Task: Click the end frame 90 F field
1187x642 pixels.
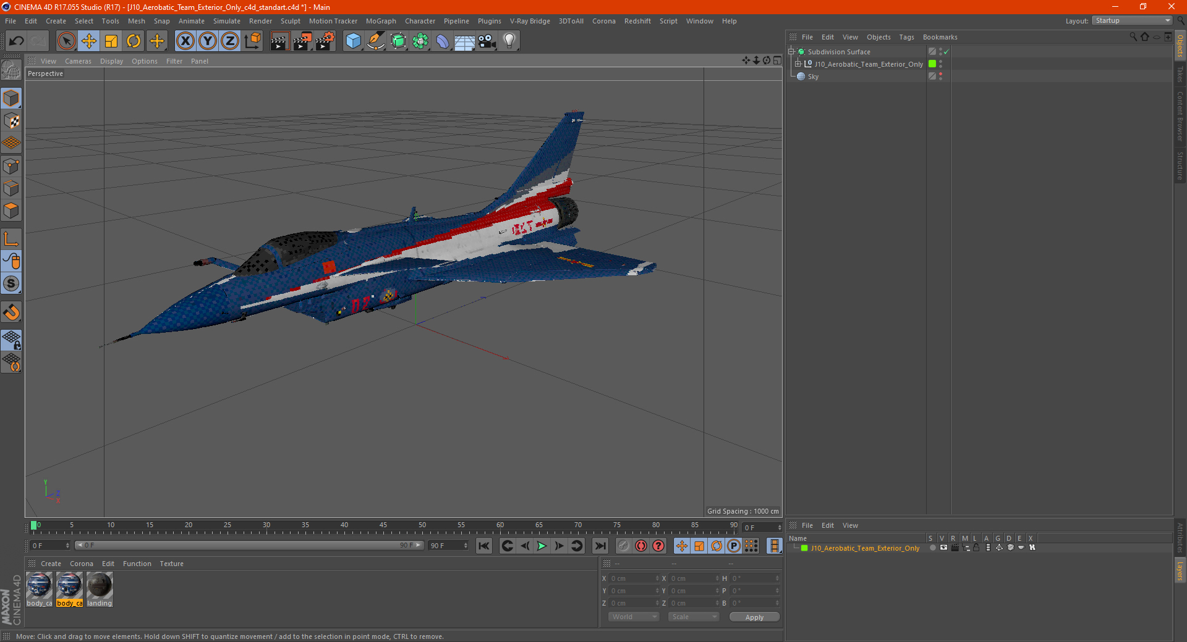Action: pyautogui.click(x=448, y=546)
